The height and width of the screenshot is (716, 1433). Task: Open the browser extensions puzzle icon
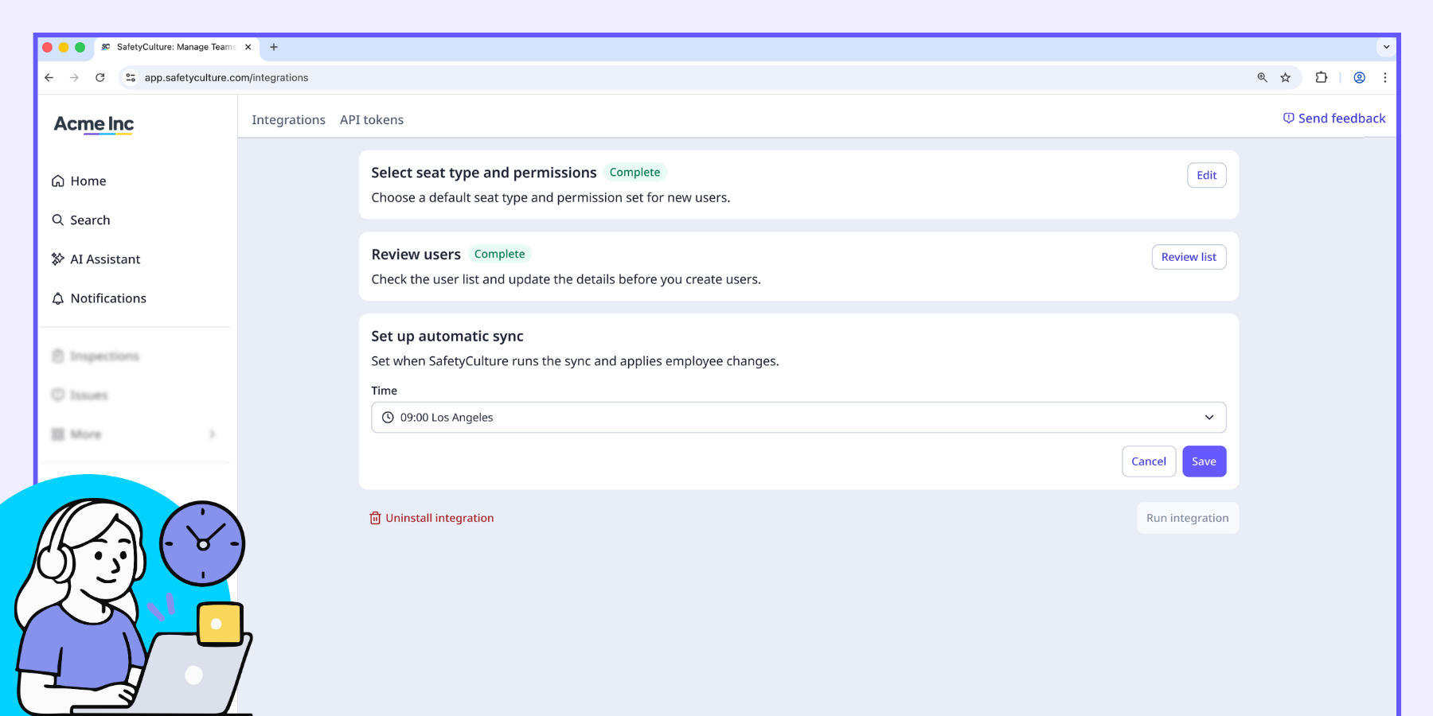pyautogui.click(x=1322, y=78)
